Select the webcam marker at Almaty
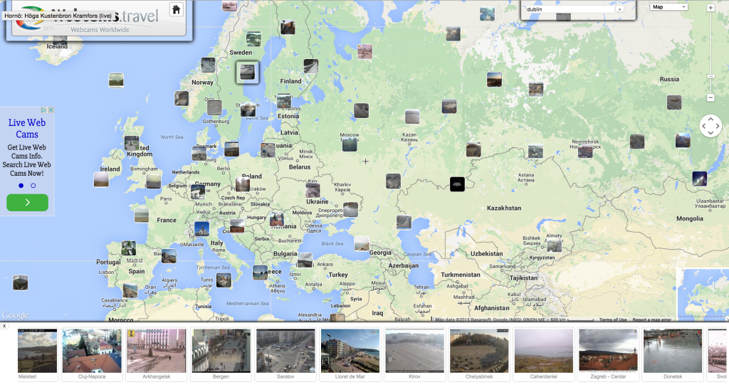Image resolution: width=729 pixels, height=392 pixels. [x=554, y=245]
